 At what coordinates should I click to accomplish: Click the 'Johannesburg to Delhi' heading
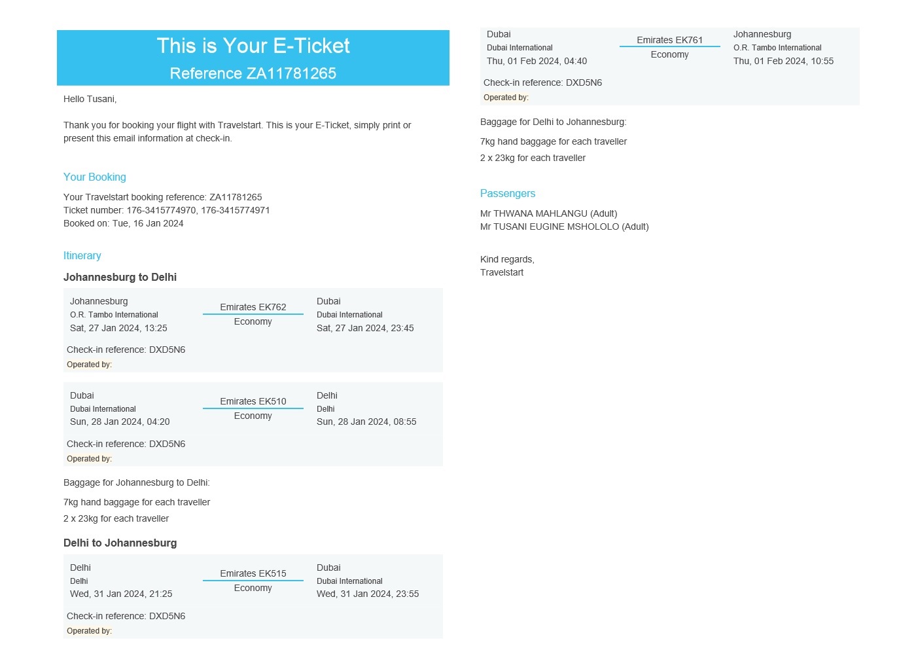coord(120,277)
